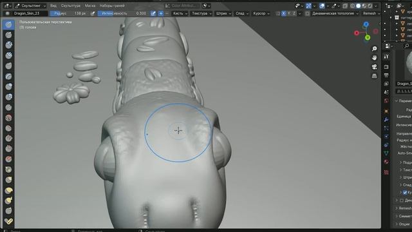
Task: Select the Blob sculpt brush tool
Action: click(x=8, y=97)
